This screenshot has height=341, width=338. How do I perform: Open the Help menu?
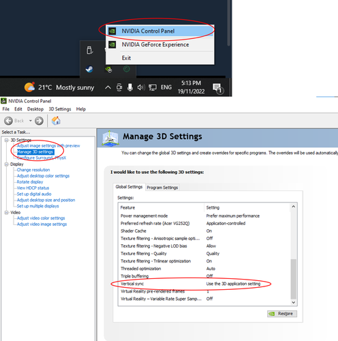click(81, 109)
